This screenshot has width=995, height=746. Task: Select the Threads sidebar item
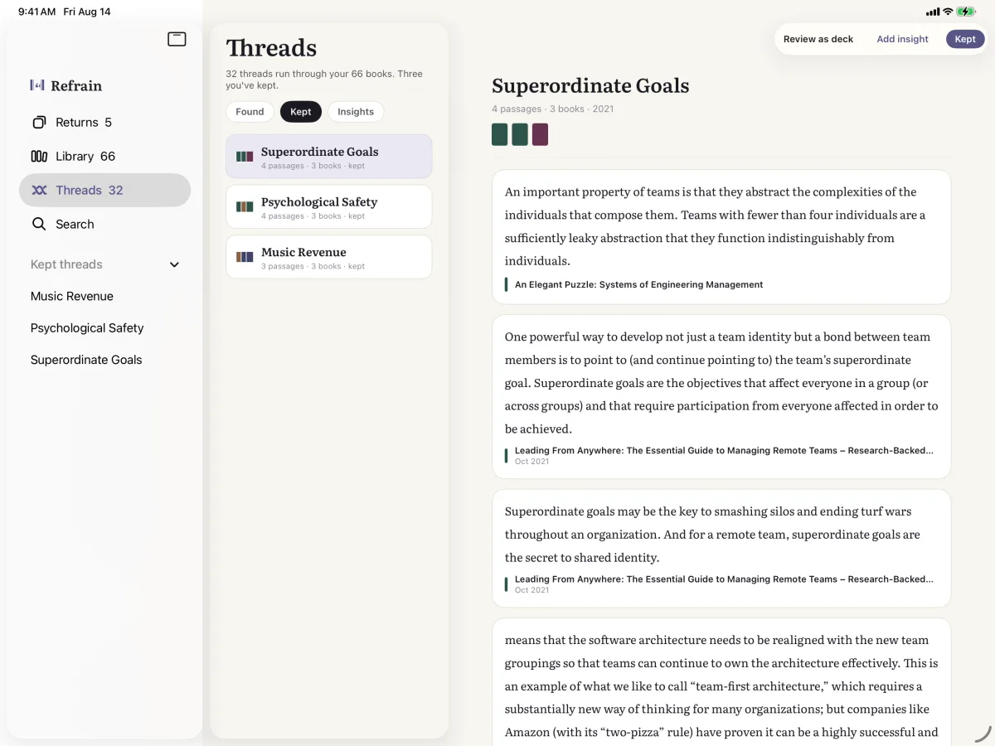pyautogui.click(x=104, y=190)
